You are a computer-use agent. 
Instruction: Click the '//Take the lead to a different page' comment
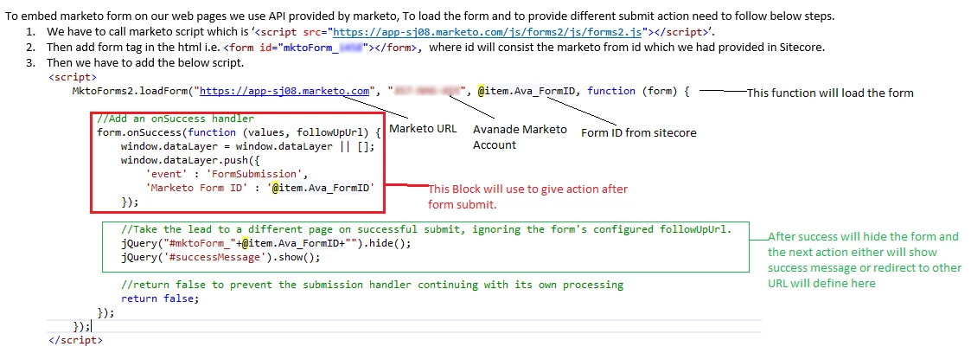(x=426, y=229)
